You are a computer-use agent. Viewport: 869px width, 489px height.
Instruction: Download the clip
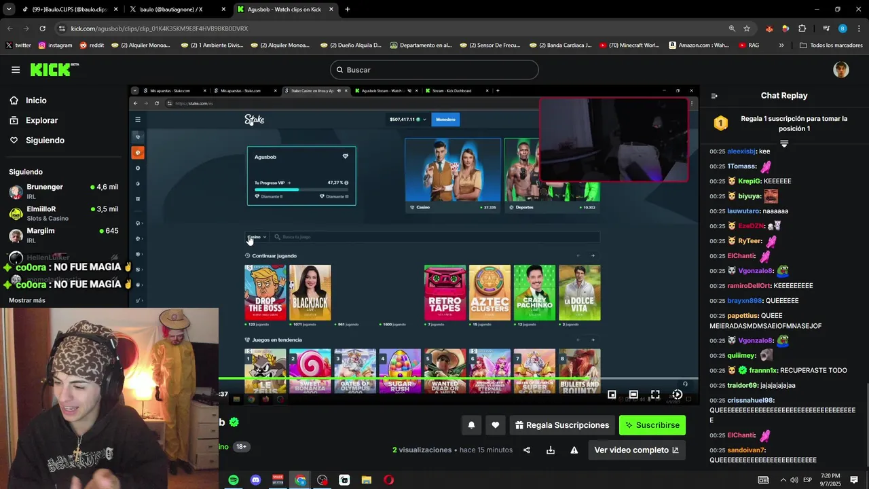[x=551, y=450]
